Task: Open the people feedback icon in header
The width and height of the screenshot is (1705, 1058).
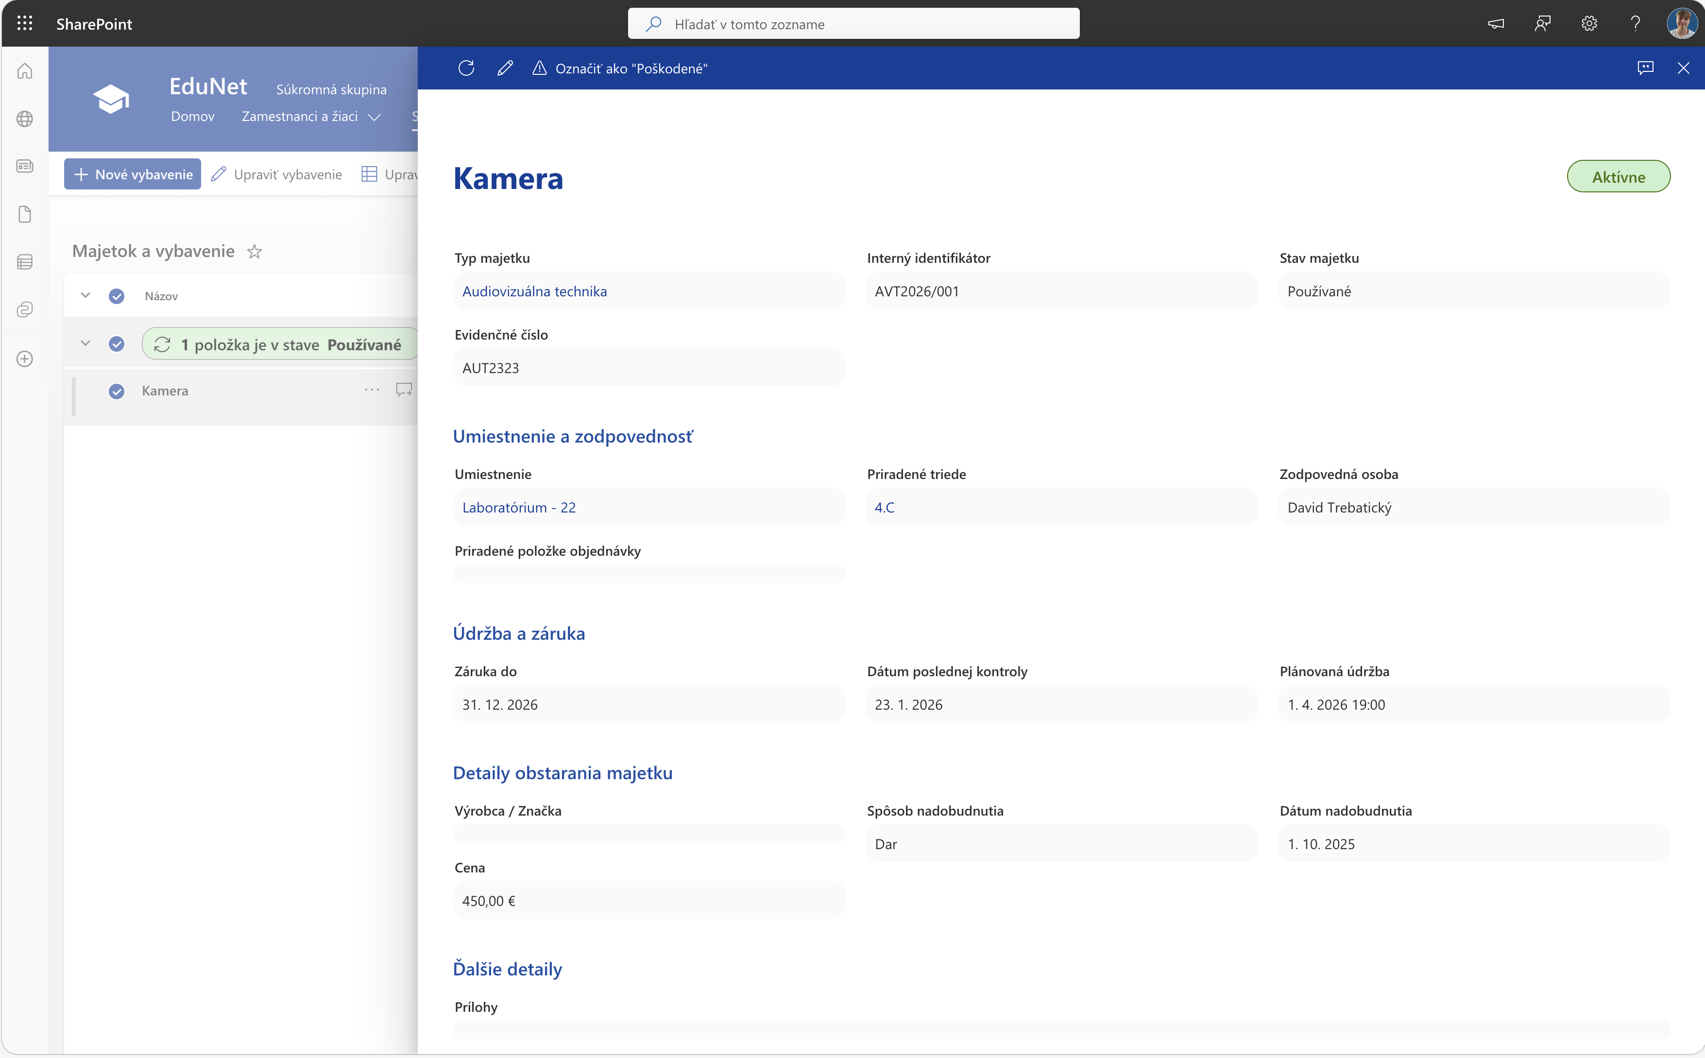Action: coord(1542,24)
